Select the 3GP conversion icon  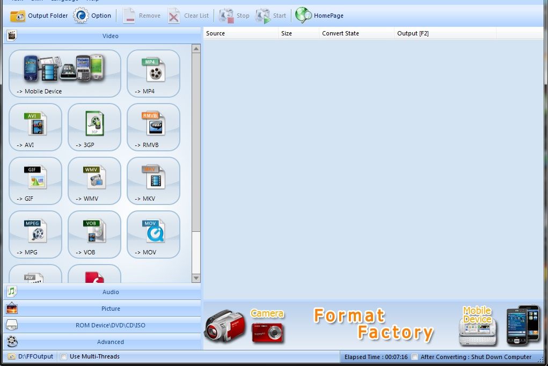[x=94, y=127]
